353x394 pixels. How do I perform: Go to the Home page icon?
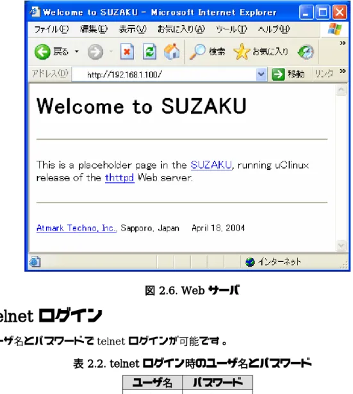[172, 51]
